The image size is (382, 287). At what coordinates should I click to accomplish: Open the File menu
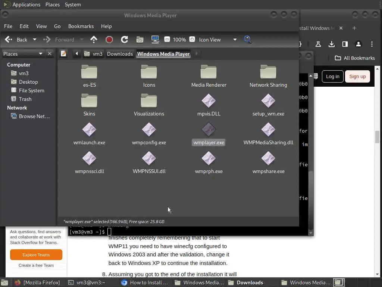[8, 26]
